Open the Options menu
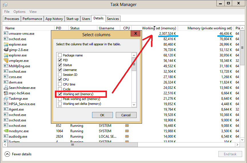This screenshot has height=163, width=247. tap(19, 12)
